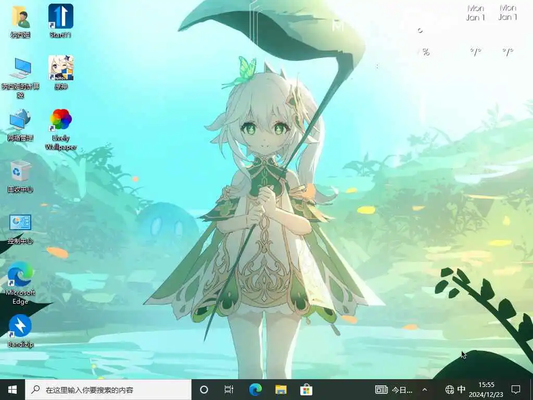Screen dimensions: 533x400
Task: Open the 今日 news widget
Action: tap(394, 390)
